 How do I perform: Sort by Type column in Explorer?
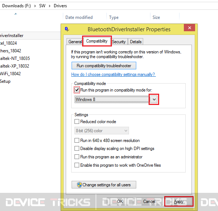point(114,17)
